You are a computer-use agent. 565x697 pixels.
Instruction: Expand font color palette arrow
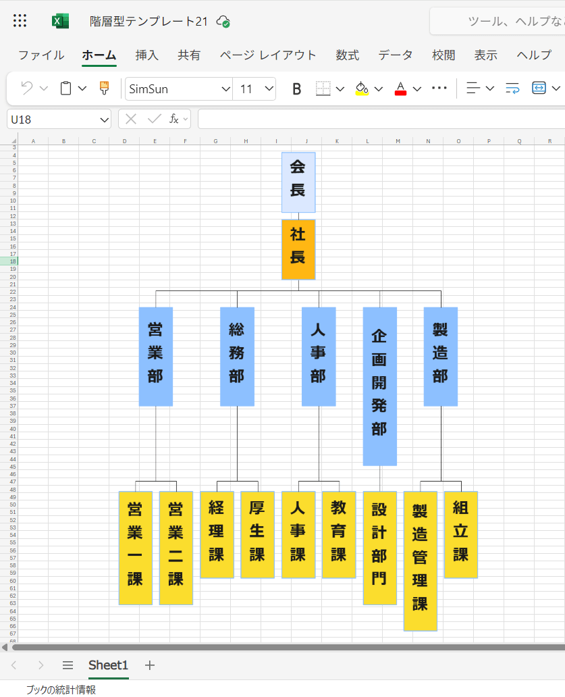pos(417,89)
